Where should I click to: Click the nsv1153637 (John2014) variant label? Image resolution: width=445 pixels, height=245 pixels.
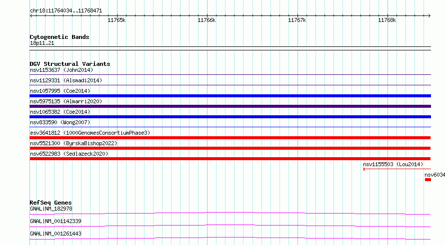pos(61,70)
